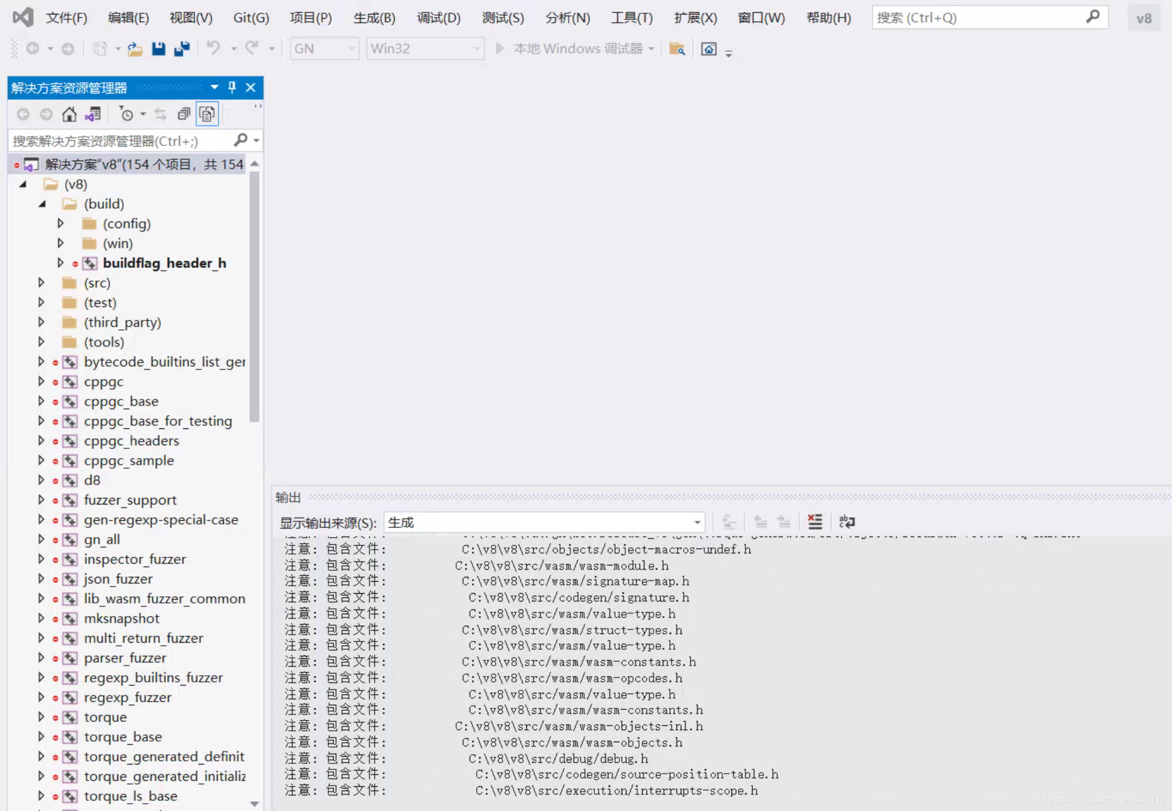Open the 工具(T) menu

[632, 17]
